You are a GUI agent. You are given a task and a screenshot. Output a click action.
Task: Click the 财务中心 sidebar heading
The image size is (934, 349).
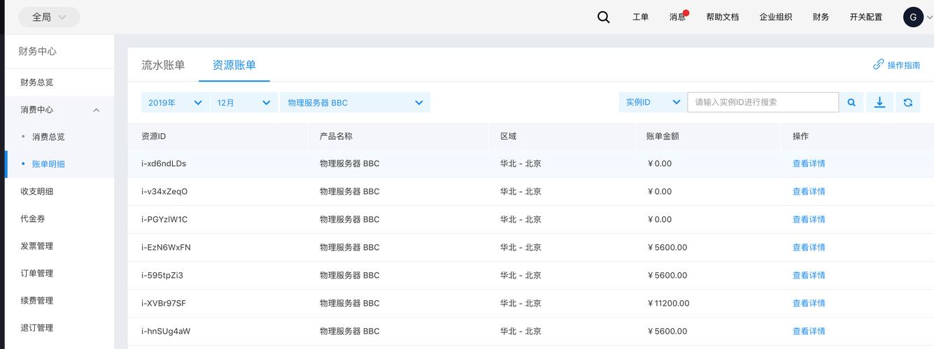[x=38, y=51]
